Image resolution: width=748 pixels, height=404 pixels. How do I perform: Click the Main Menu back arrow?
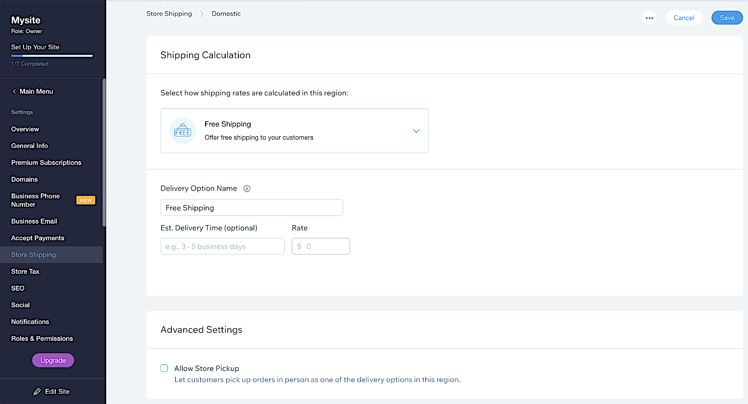pyautogui.click(x=14, y=91)
